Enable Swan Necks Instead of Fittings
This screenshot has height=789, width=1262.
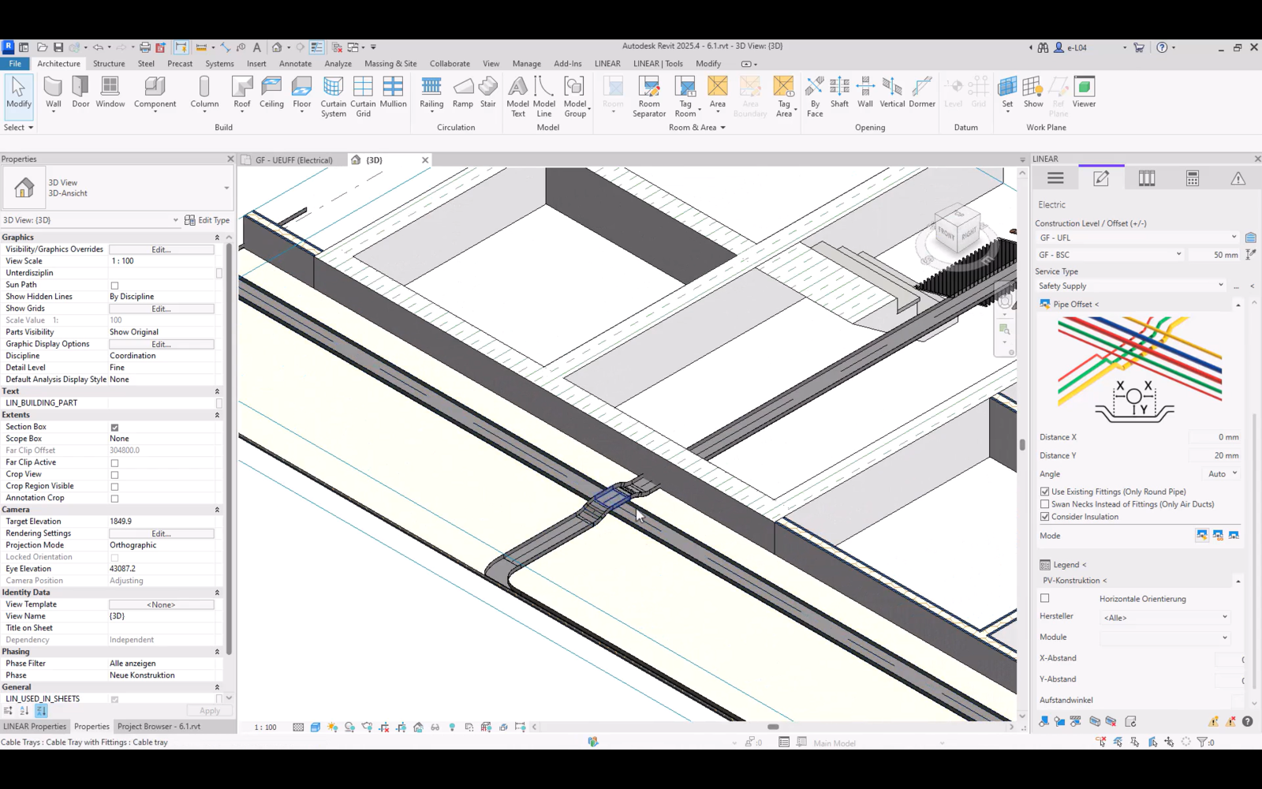(x=1045, y=504)
